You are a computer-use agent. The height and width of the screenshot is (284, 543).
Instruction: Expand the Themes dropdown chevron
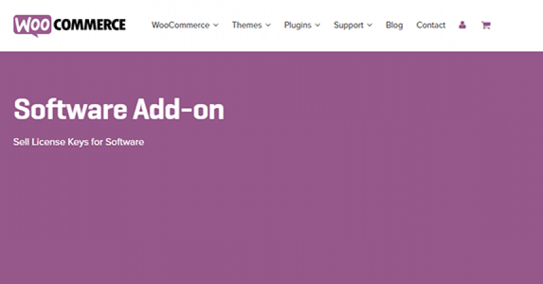(268, 25)
